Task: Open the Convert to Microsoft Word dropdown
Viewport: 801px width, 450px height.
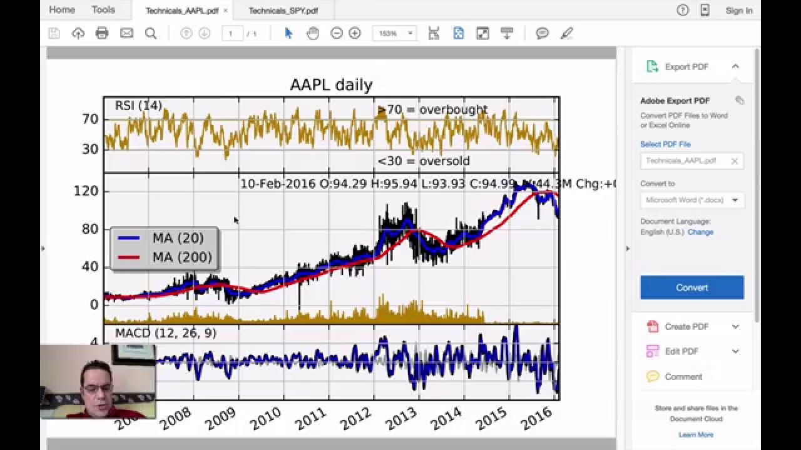Action: point(692,200)
